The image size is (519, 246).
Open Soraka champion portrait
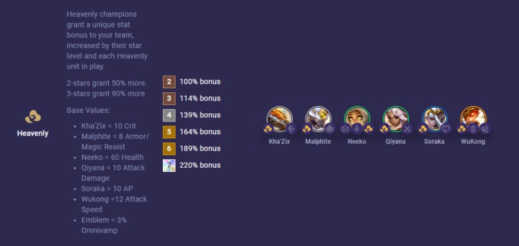tap(435, 119)
